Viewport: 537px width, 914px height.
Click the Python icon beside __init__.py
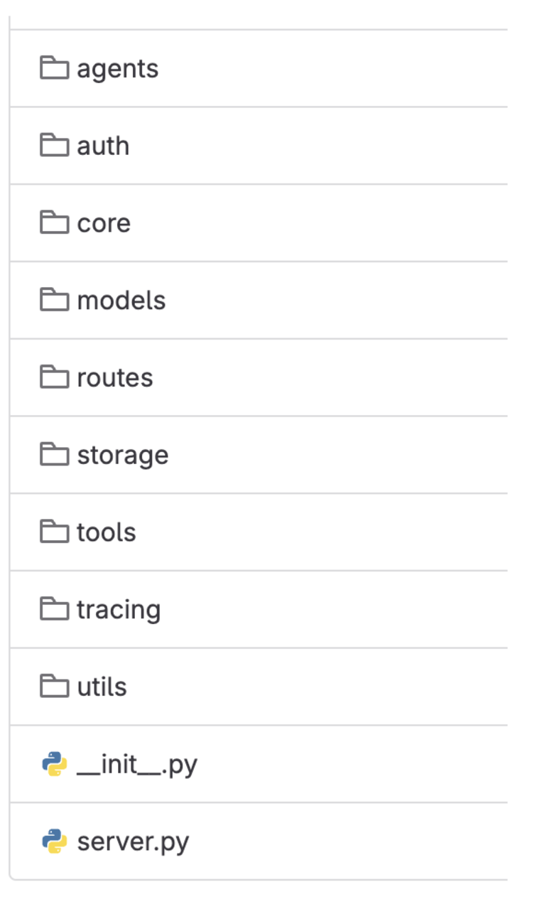pyautogui.click(x=54, y=765)
